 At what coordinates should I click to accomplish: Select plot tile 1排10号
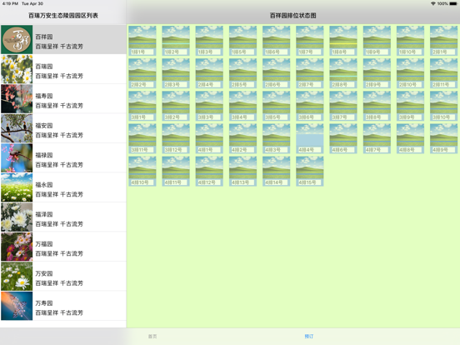click(410, 41)
